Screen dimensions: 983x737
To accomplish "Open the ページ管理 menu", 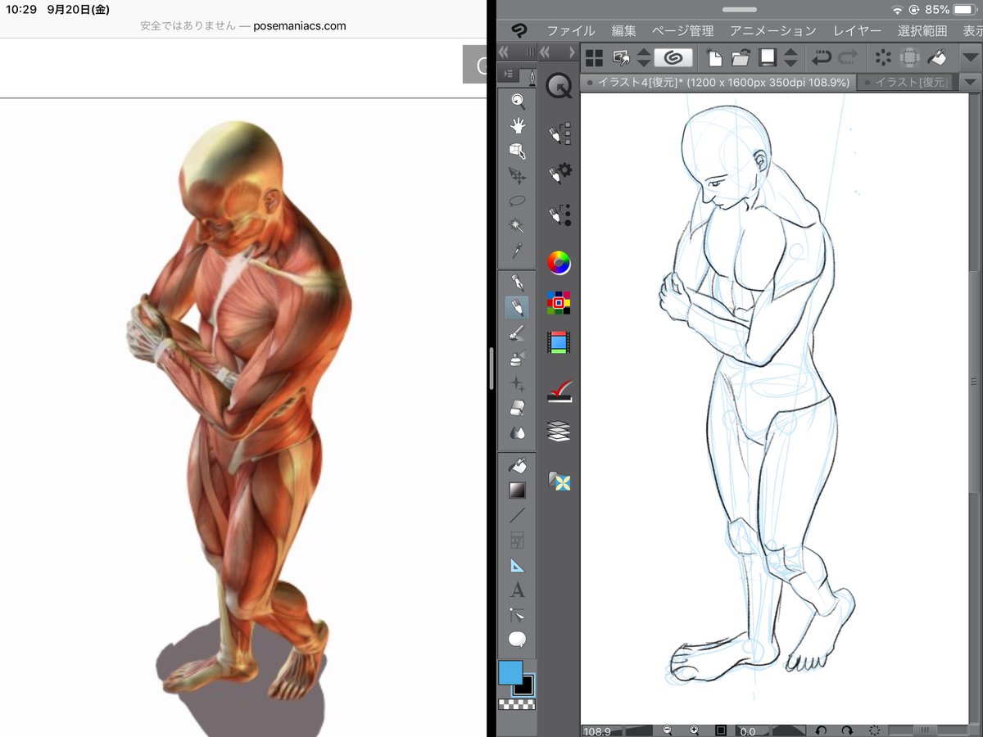I will click(x=682, y=31).
